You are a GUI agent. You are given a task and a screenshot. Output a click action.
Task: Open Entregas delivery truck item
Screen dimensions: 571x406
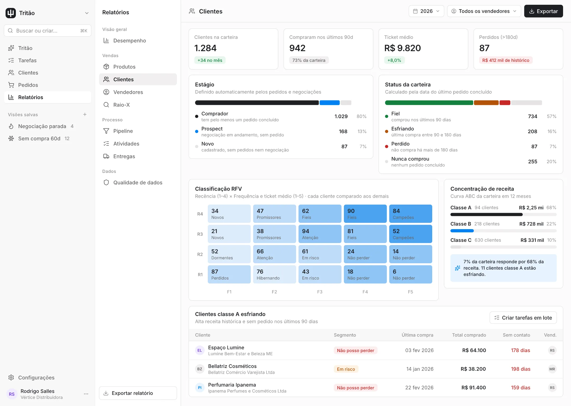point(138,156)
